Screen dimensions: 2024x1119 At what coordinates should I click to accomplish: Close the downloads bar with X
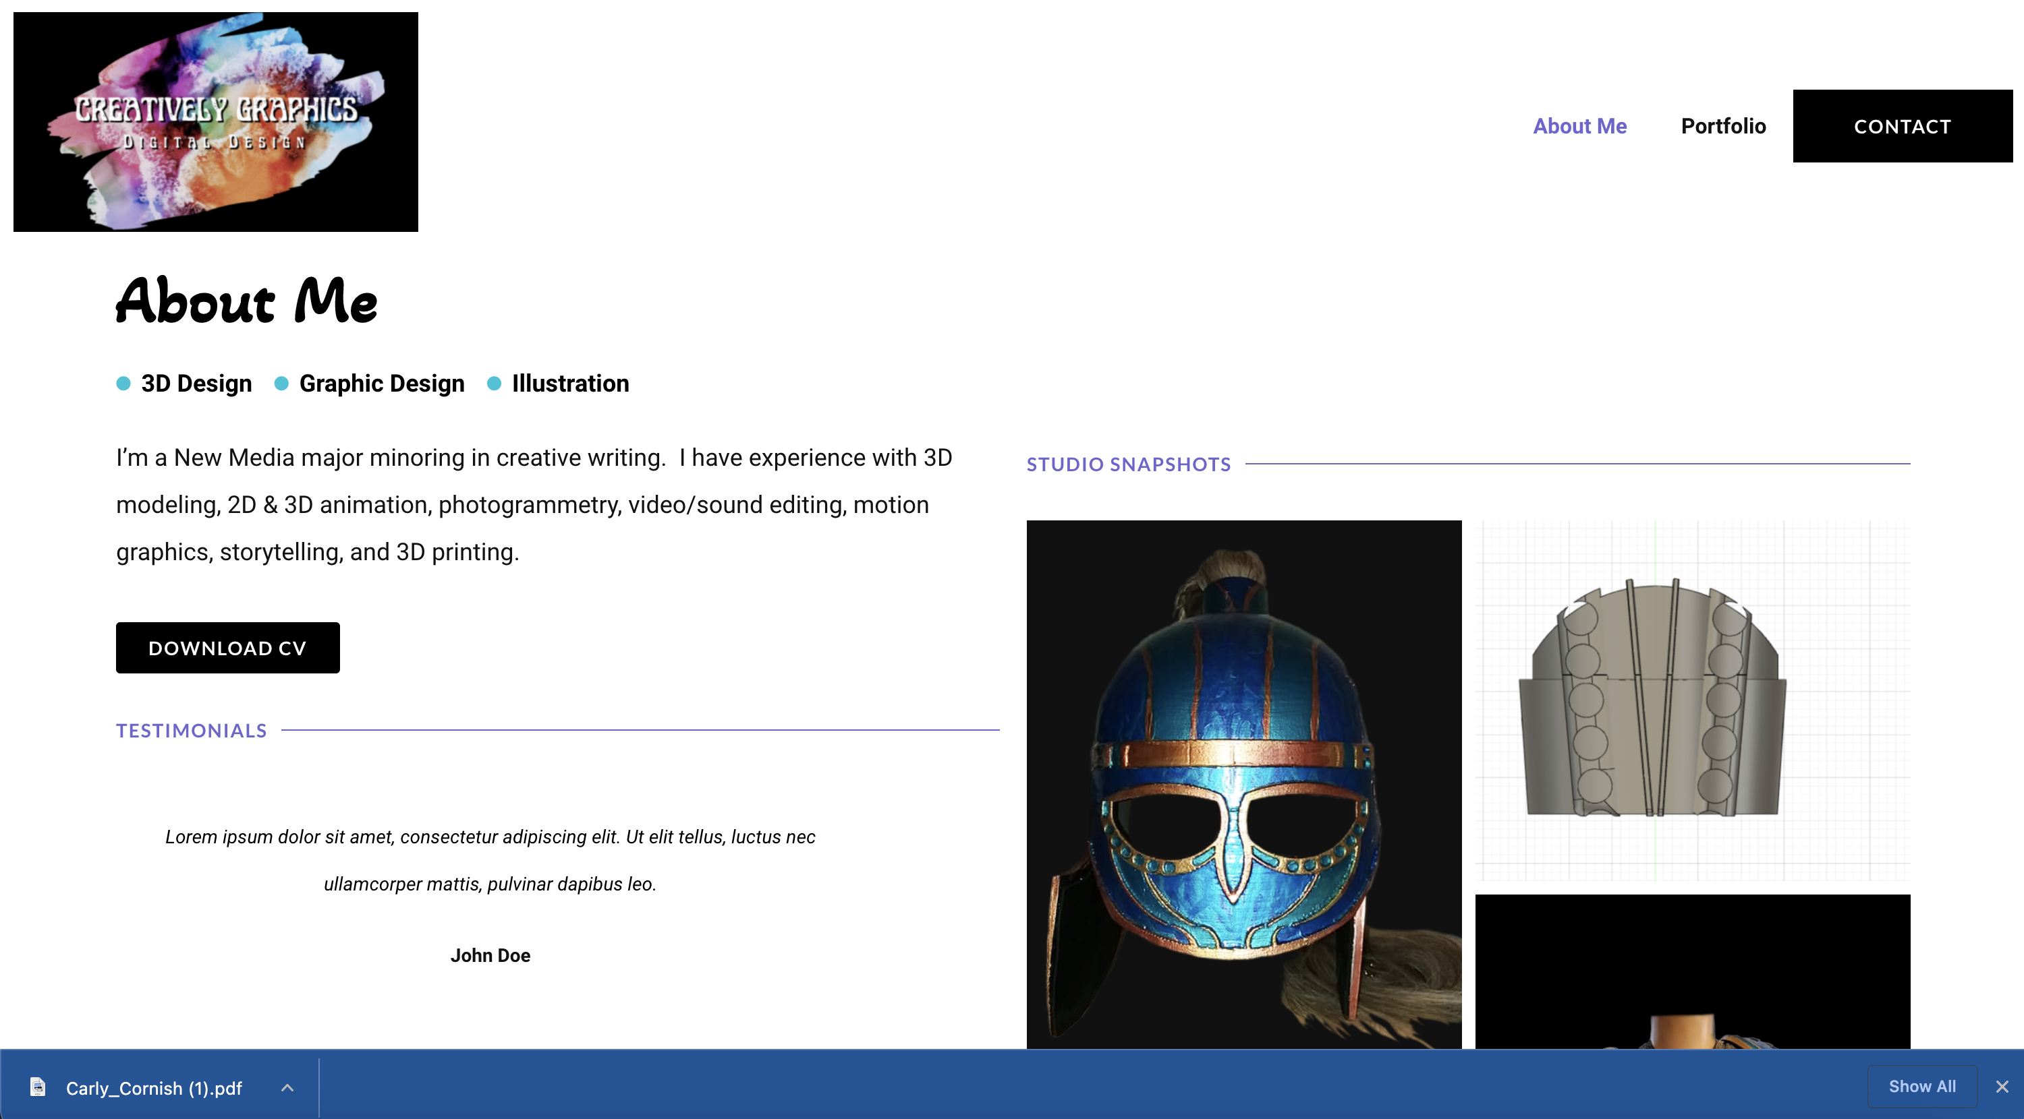(2001, 1087)
